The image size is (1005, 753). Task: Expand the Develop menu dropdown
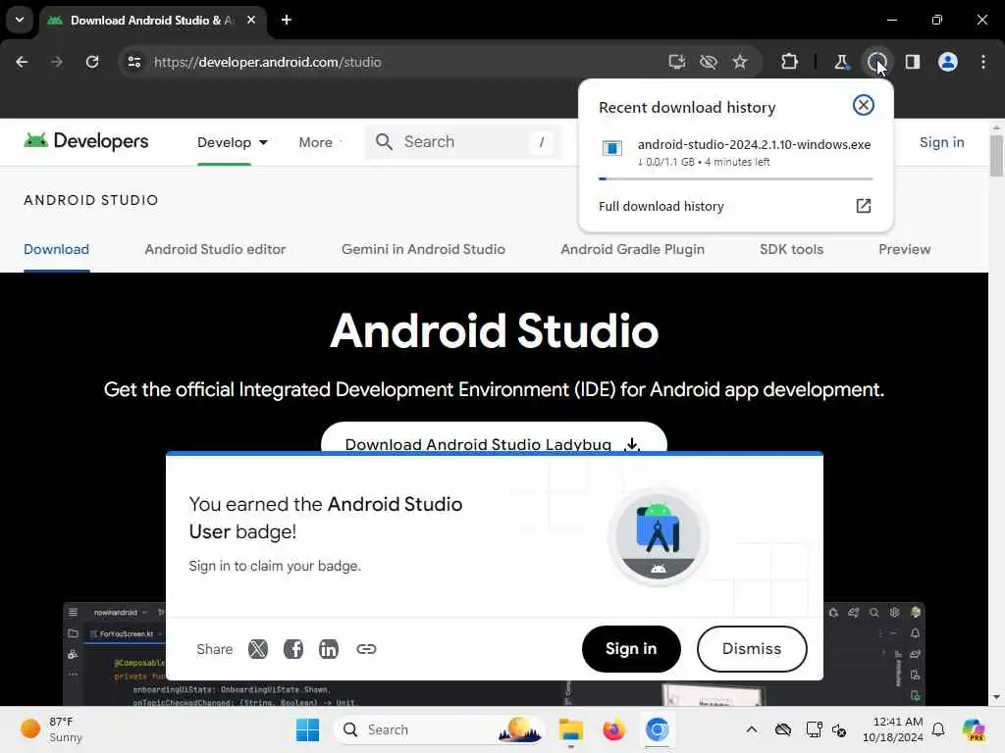pyautogui.click(x=233, y=142)
